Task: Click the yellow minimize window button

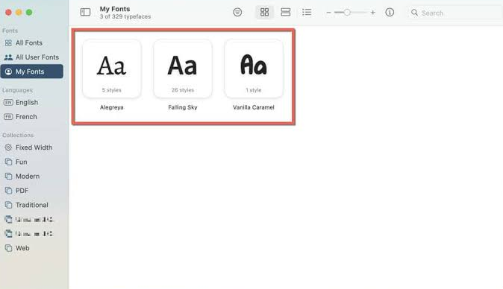Action: 19,13
